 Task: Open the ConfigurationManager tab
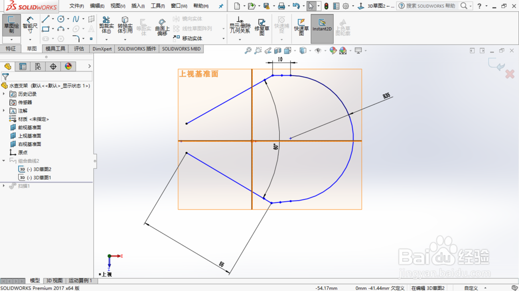pos(38,66)
